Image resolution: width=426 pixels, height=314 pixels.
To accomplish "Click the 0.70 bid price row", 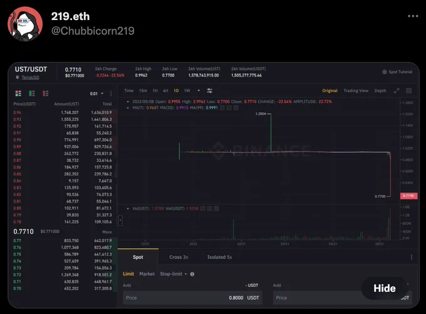I will tap(63, 288).
